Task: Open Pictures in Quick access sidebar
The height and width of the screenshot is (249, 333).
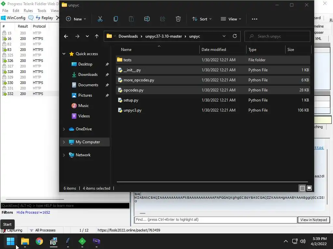Action: click(x=85, y=95)
